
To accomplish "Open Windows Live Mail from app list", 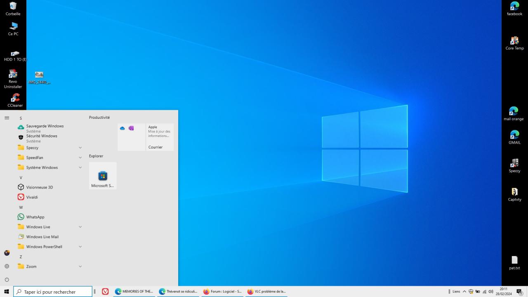I will click(49, 237).
